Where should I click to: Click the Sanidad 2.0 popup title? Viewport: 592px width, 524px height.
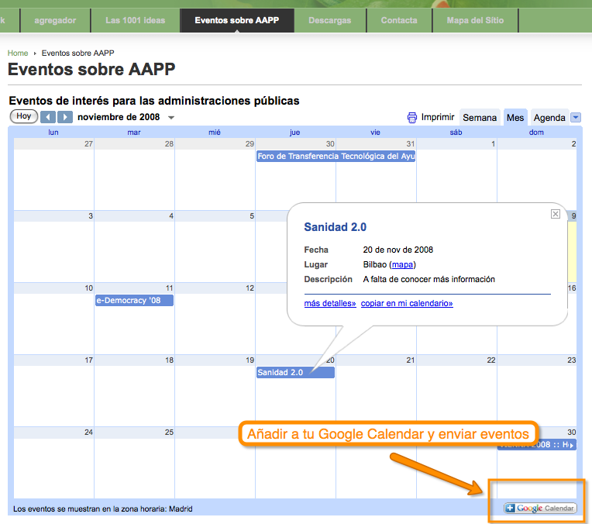[x=336, y=227]
